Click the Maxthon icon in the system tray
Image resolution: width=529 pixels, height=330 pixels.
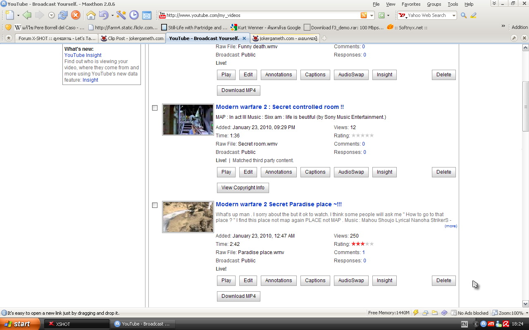tap(484, 324)
